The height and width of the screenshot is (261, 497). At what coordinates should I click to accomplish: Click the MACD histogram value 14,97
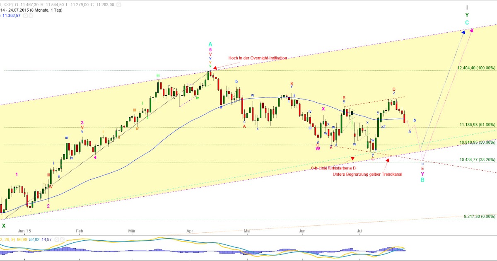pyautogui.click(x=47, y=239)
